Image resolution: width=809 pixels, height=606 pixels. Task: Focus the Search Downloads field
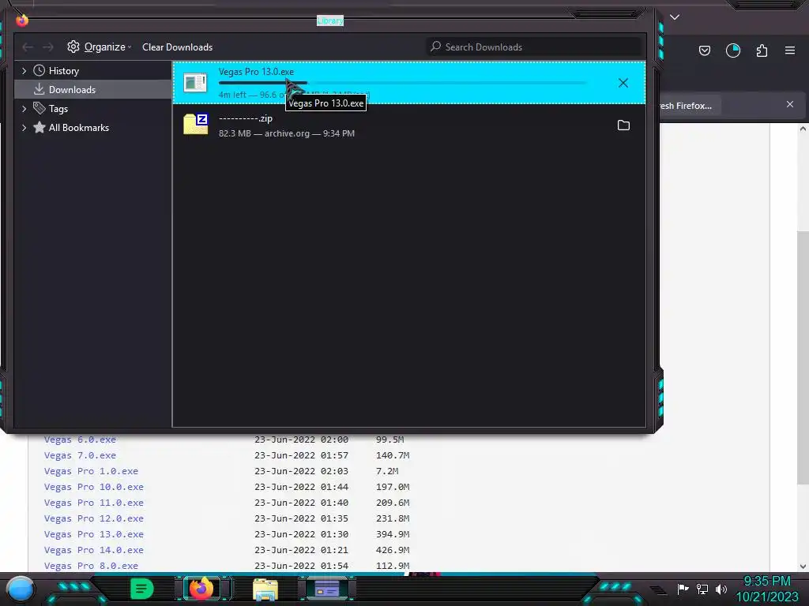533,47
